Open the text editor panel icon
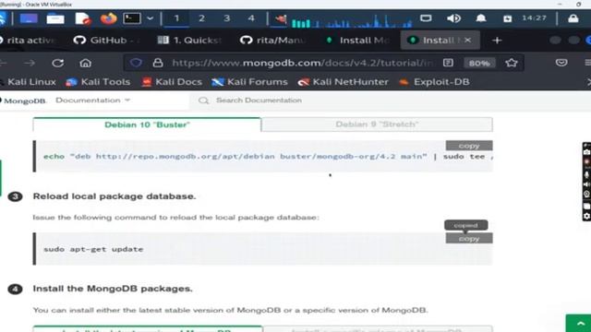591x332 pixels. coord(82,18)
